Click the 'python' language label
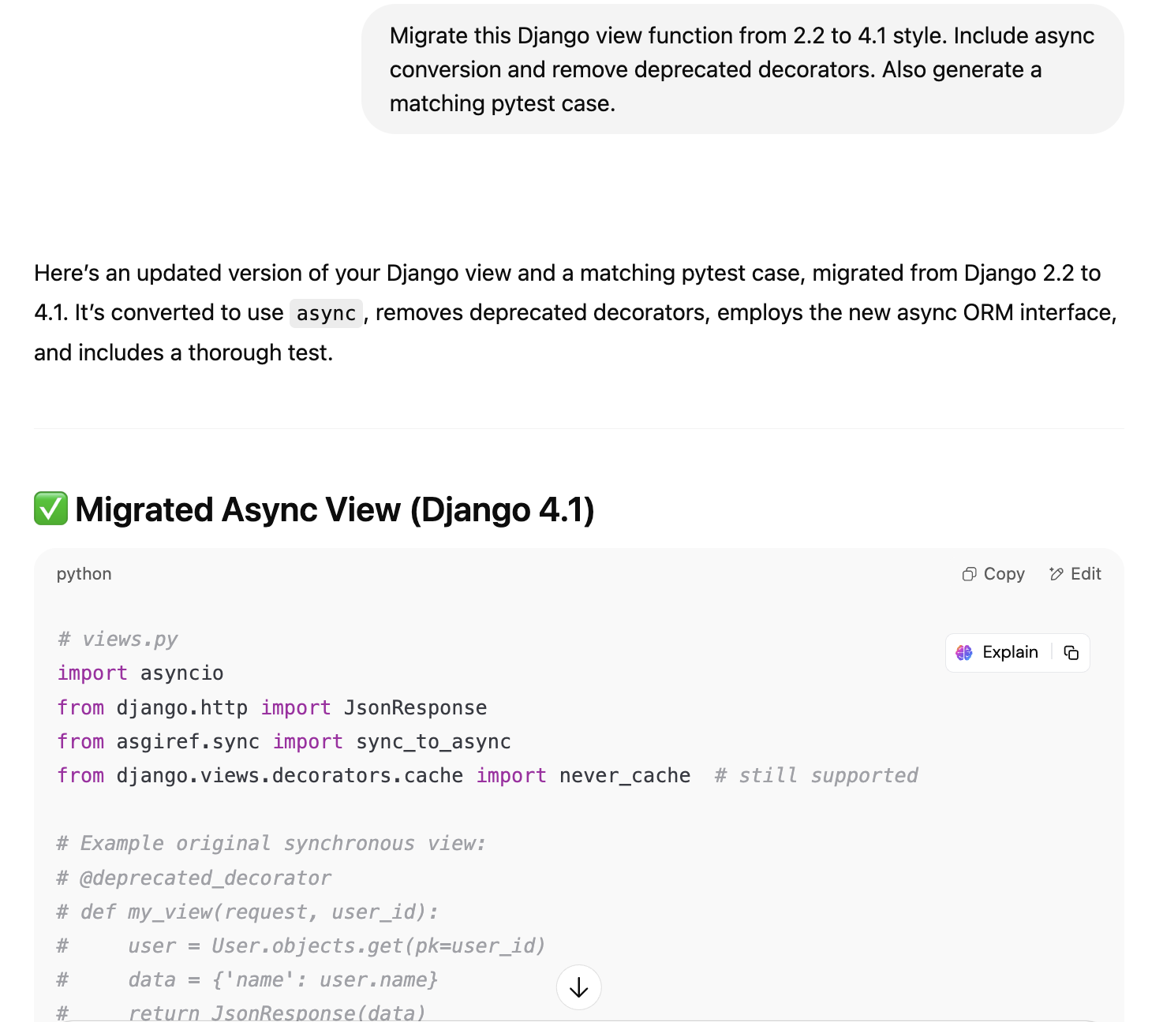Screen dimensions: 1163x1022 [x=84, y=574]
